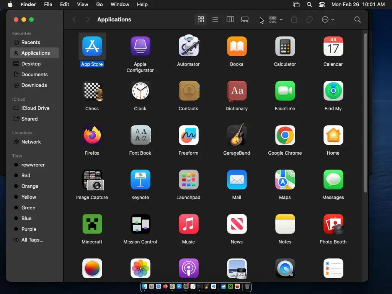Open Downloads in the sidebar
Screen dimensions: 392x294
35,85
